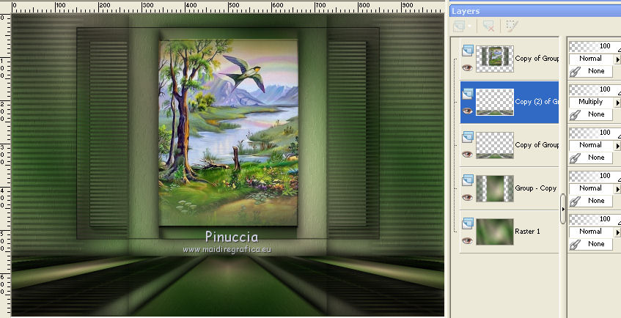
Task: Click the chain link icon for Group - Copy
Action: [x=575, y=201]
